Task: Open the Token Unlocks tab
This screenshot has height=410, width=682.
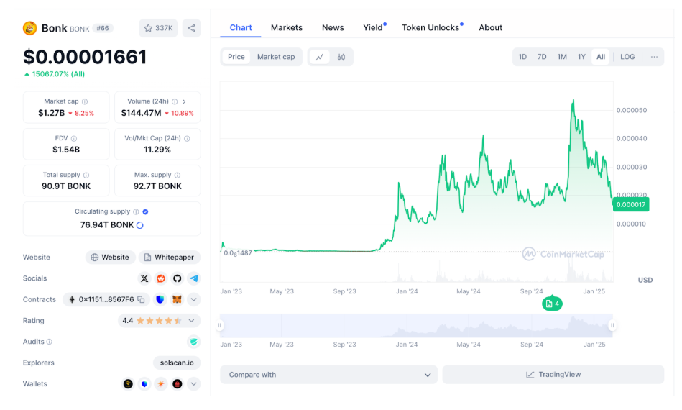Action: click(x=430, y=27)
